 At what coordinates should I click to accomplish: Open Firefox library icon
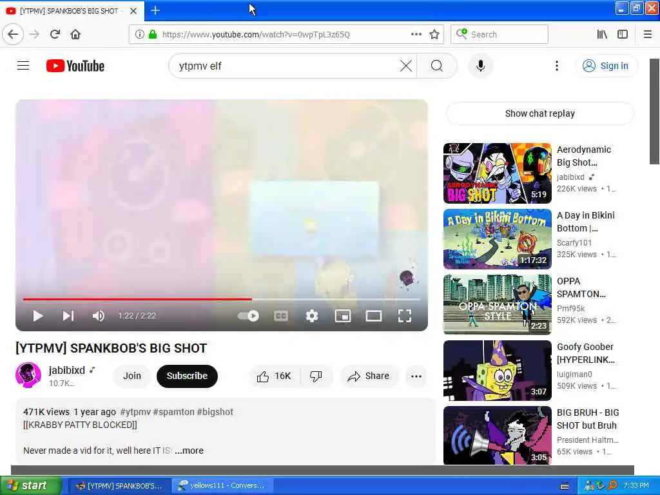click(602, 34)
